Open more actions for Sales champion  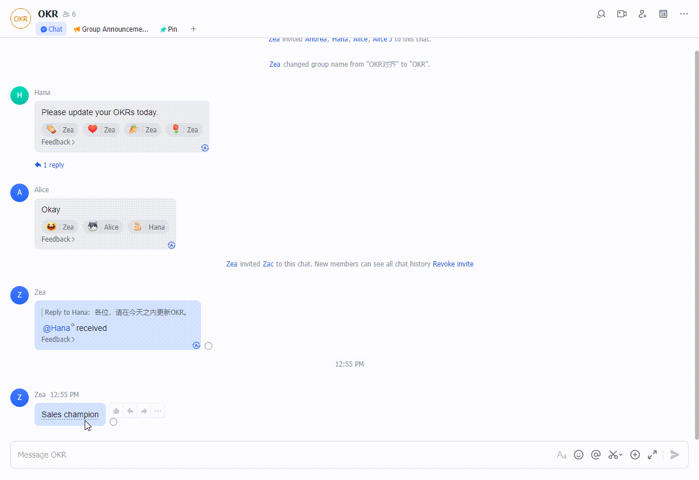coord(158,411)
